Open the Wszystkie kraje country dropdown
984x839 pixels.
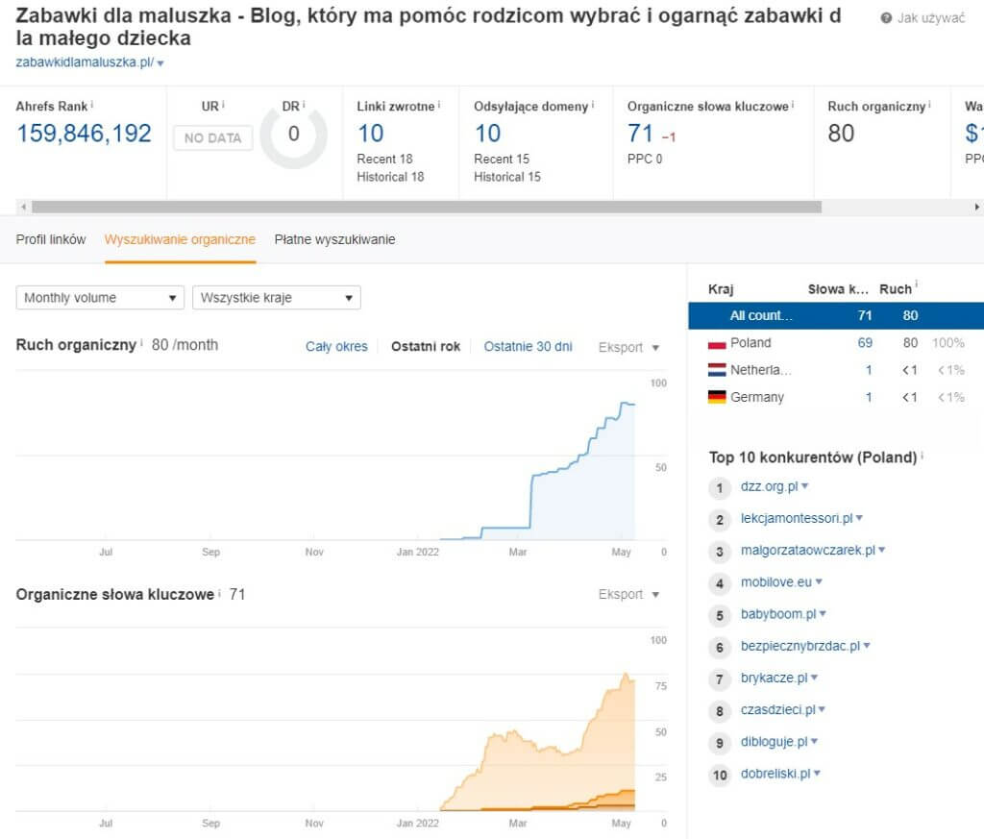click(x=276, y=298)
